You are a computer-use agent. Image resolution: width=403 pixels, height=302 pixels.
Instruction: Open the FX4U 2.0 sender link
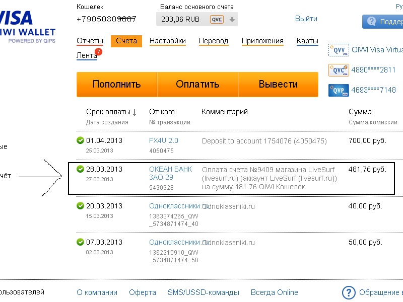[164, 141]
